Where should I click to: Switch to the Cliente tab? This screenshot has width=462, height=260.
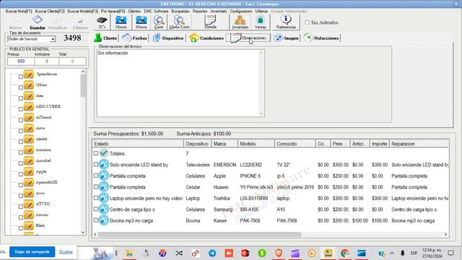click(x=105, y=38)
